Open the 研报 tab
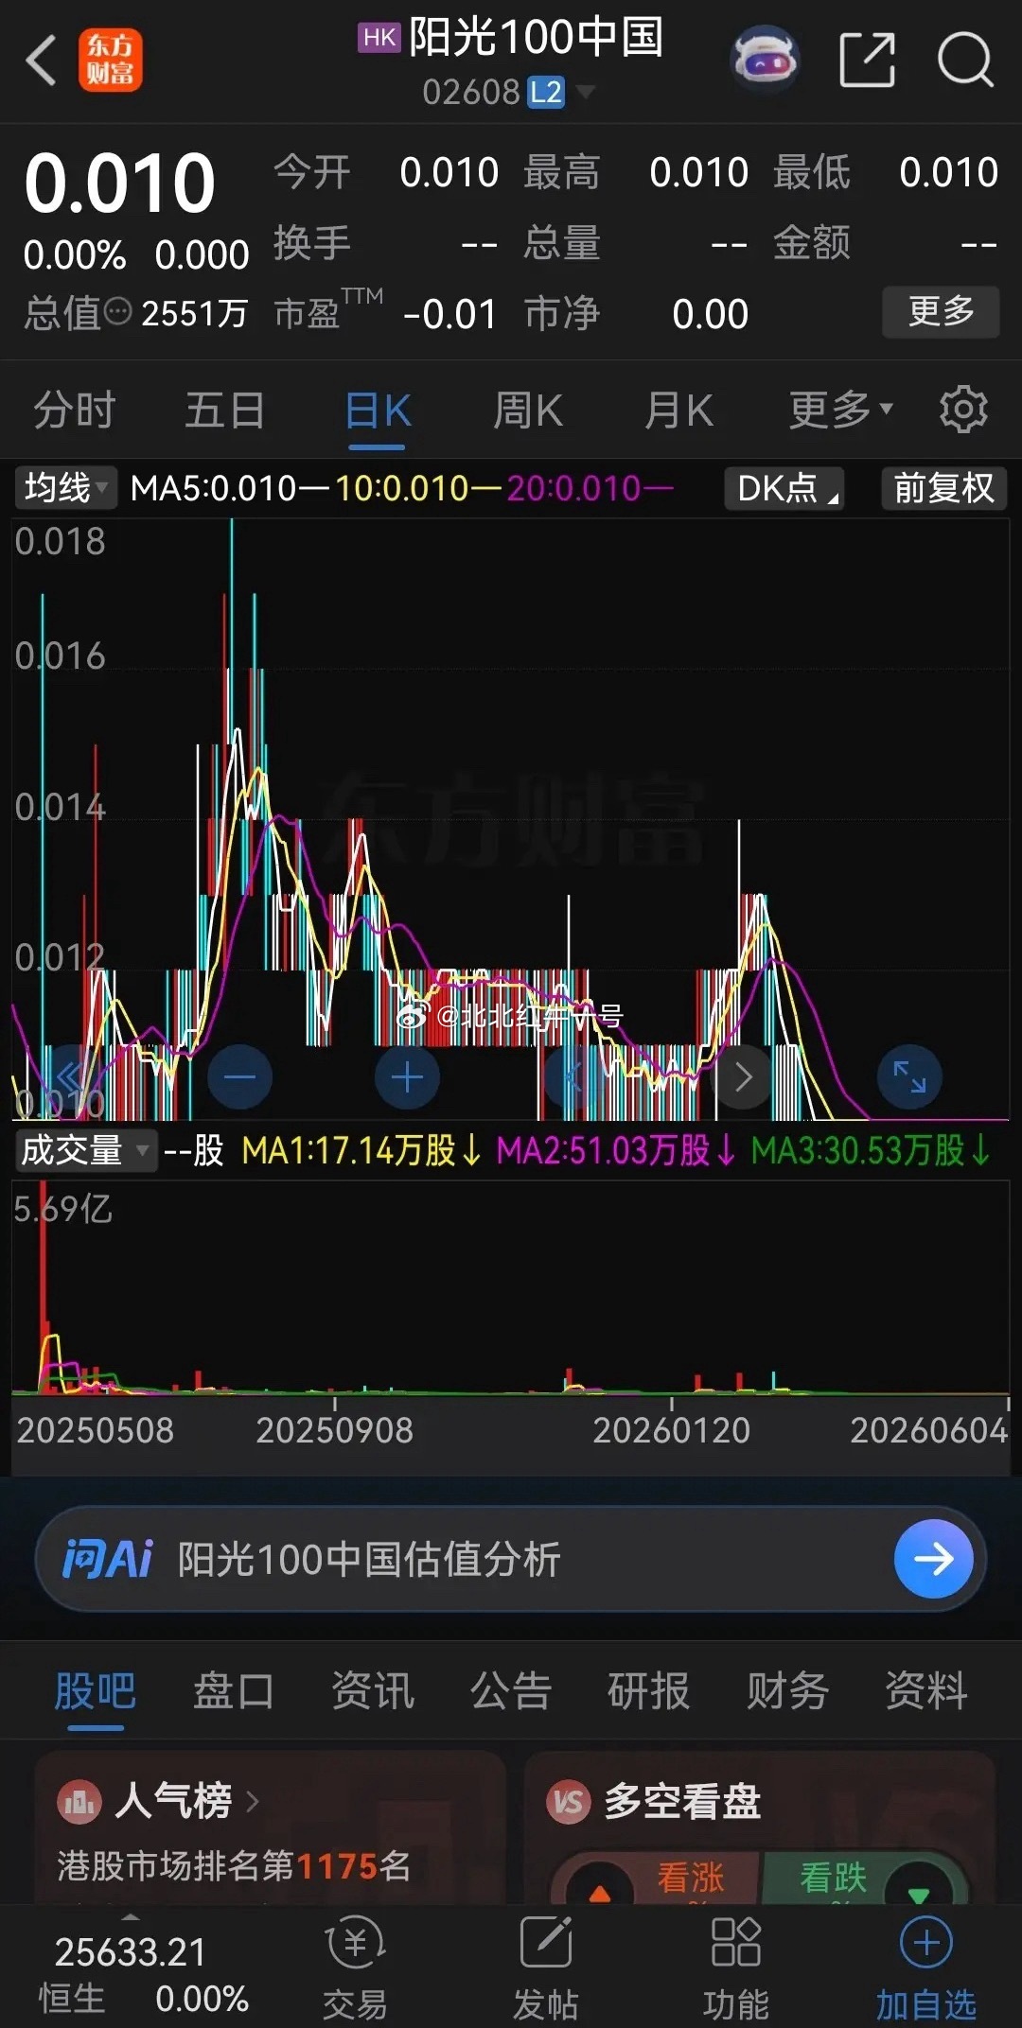Screen dimensions: 1022x2028 [649, 1691]
